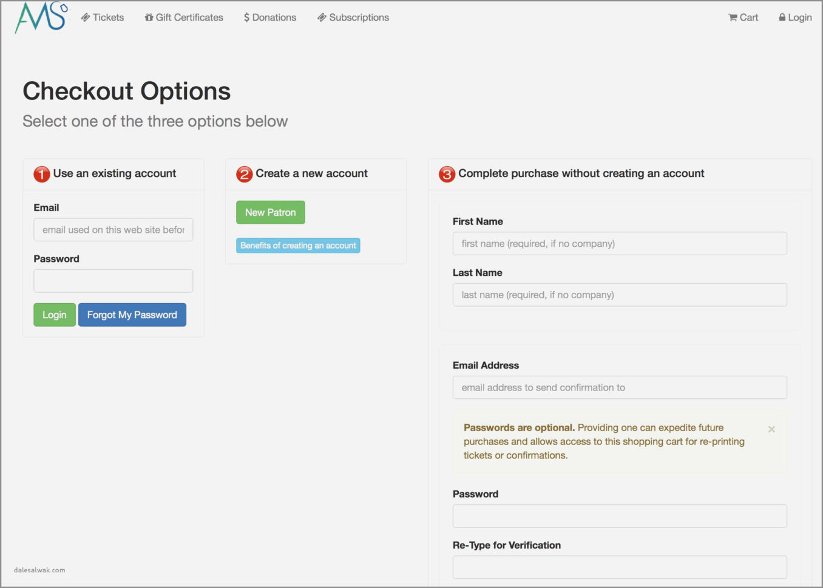View the shopping Cart
Viewport: 823px width, 588px height.
coord(743,18)
